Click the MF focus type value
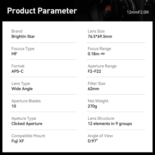The height and width of the screenshot is (155, 155). point(14,54)
